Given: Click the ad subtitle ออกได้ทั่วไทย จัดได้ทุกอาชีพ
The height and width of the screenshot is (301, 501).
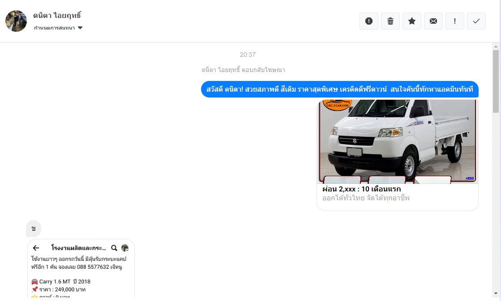Looking at the screenshot, I should click(366, 198).
